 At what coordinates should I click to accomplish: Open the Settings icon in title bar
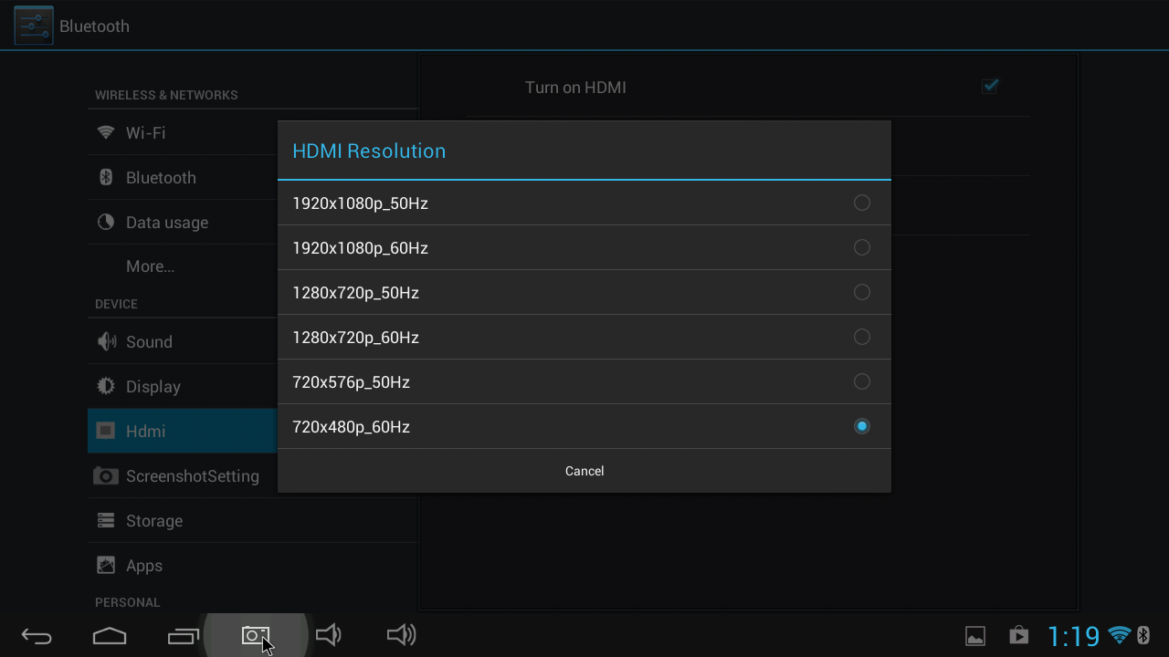click(34, 26)
